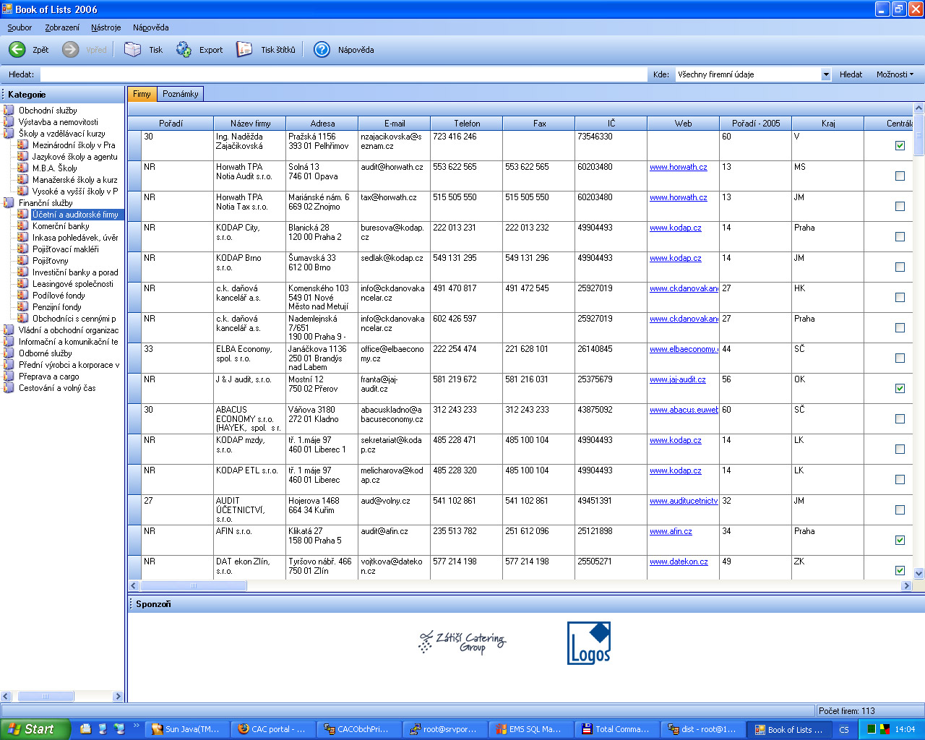Sort by the Telefon column header
Viewport: 925px width, 740px height.
(467, 124)
